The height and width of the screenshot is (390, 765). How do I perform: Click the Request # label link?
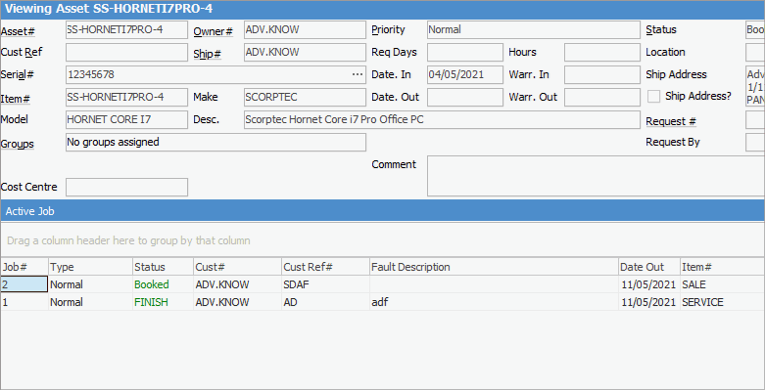(671, 122)
